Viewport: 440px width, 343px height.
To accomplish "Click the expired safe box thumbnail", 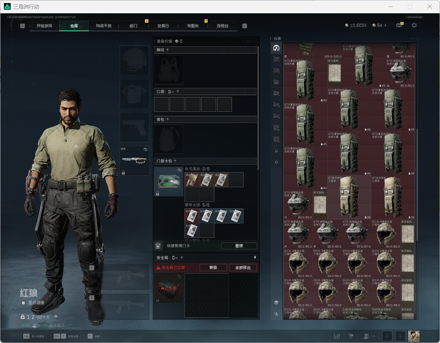I will click(169, 288).
